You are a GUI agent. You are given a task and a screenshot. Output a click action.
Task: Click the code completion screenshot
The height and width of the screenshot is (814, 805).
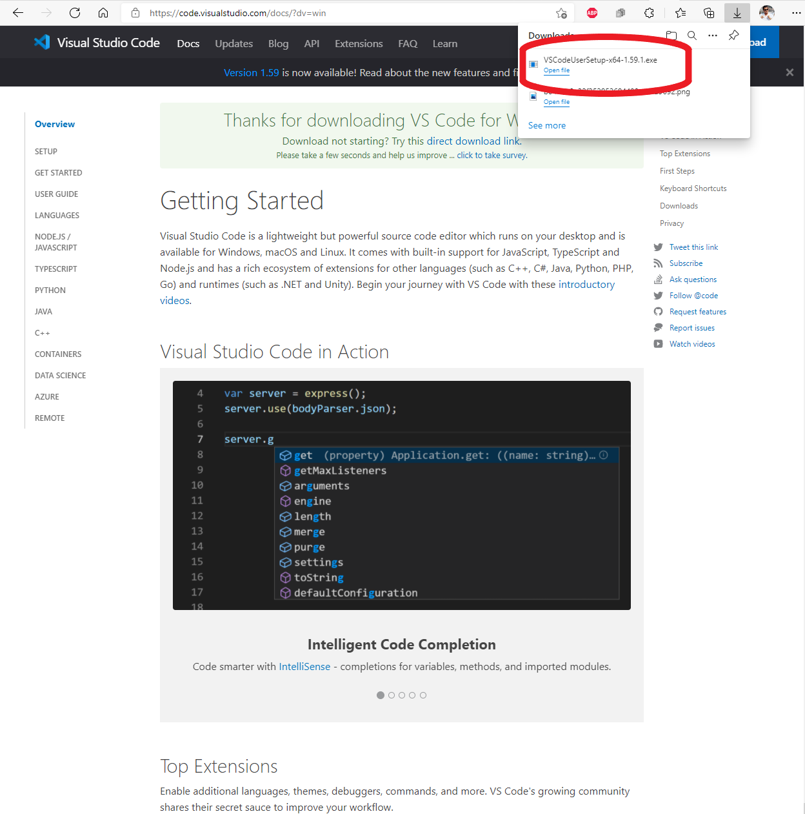402,495
